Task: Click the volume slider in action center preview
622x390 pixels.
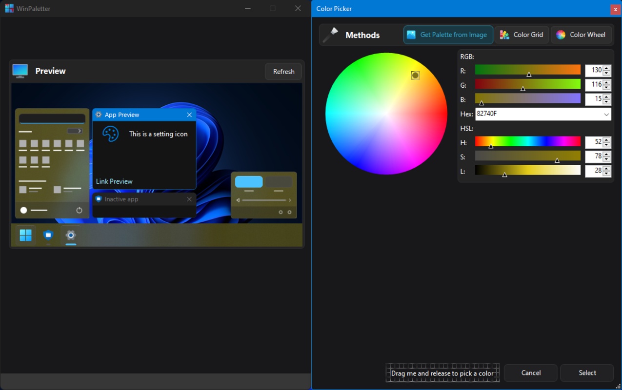Action: coord(264,200)
